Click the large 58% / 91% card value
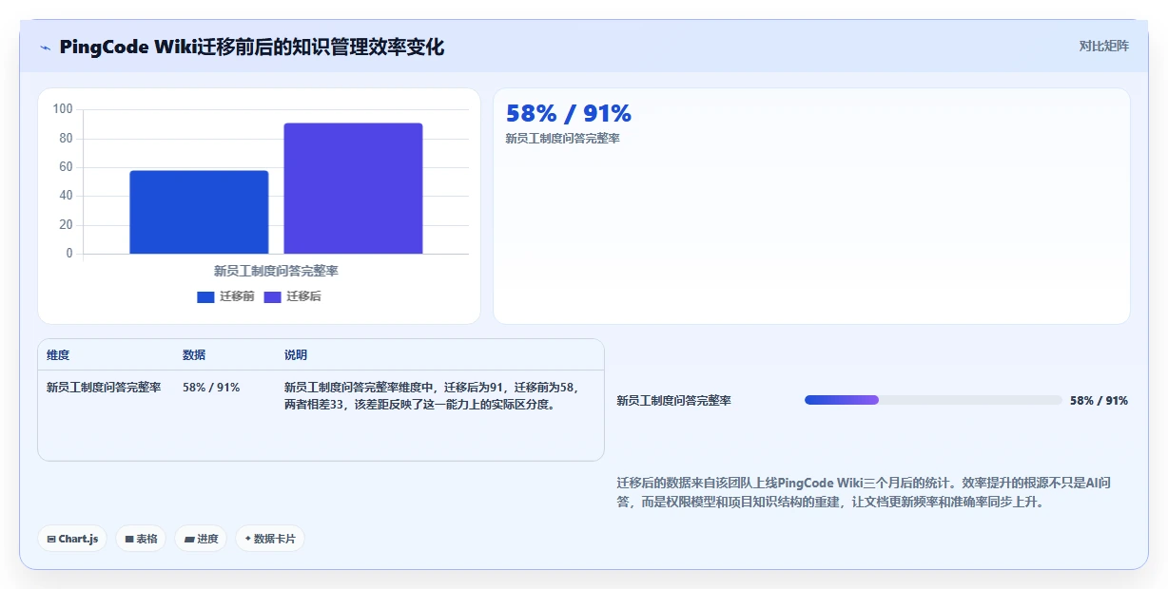Screen dimensions: 1168x589 point(569,113)
